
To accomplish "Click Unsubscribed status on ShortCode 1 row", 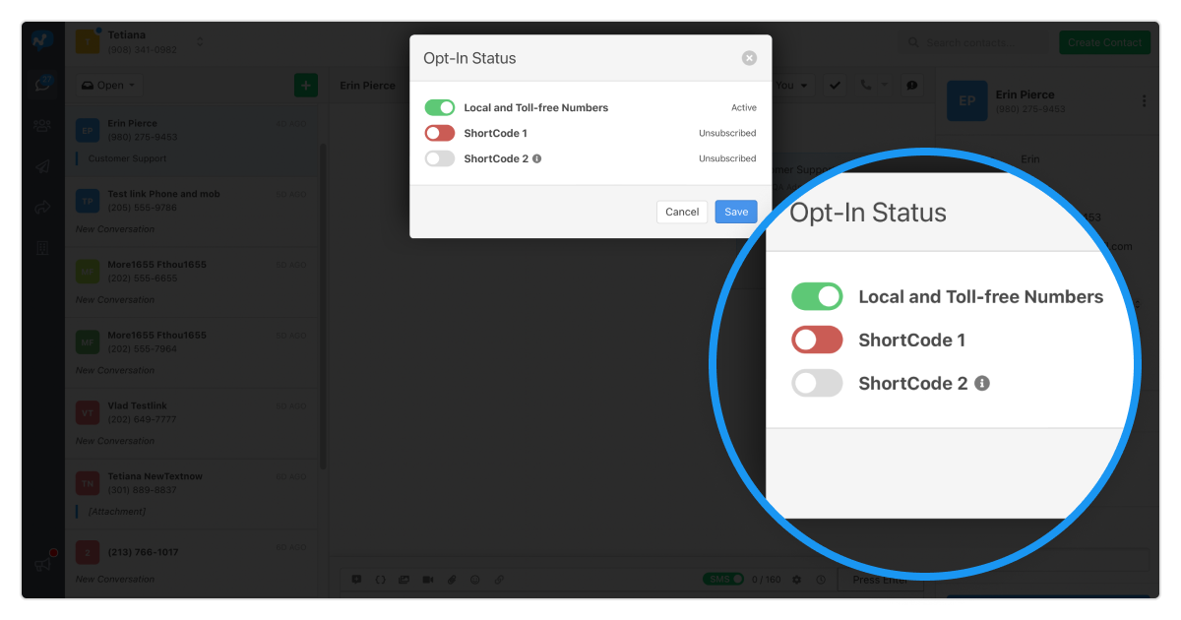I will click(727, 133).
